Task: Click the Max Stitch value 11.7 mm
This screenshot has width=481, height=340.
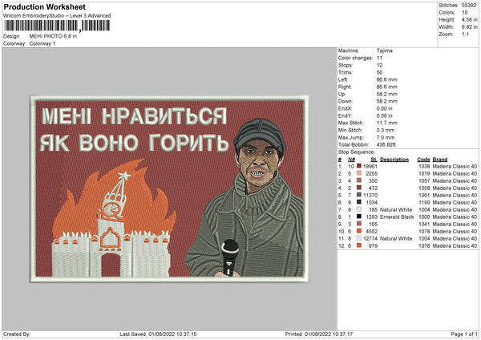Action: click(387, 123)
